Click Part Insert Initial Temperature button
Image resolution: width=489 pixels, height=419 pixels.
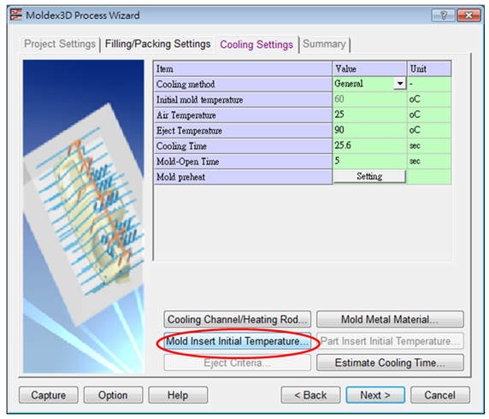point(390,341)
